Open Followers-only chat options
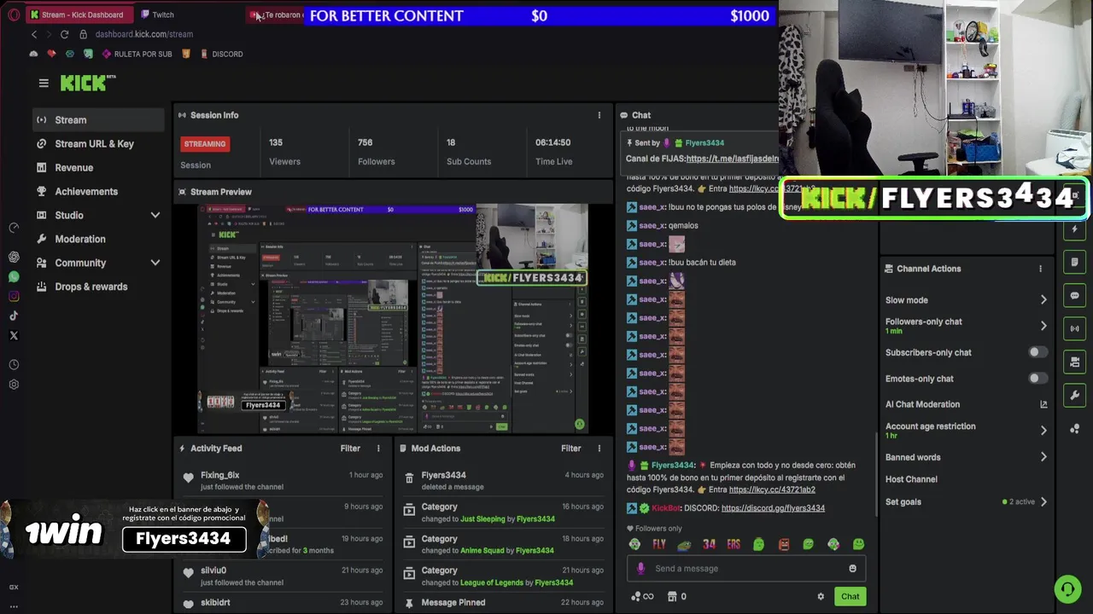1093x614 pixels. pyautogui.click(x=966, y=325)
